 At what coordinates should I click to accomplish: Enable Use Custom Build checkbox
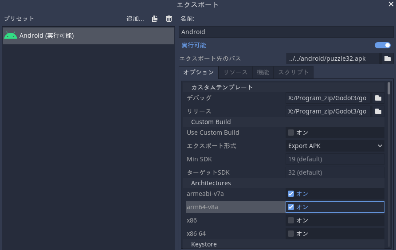pos(291,133)
